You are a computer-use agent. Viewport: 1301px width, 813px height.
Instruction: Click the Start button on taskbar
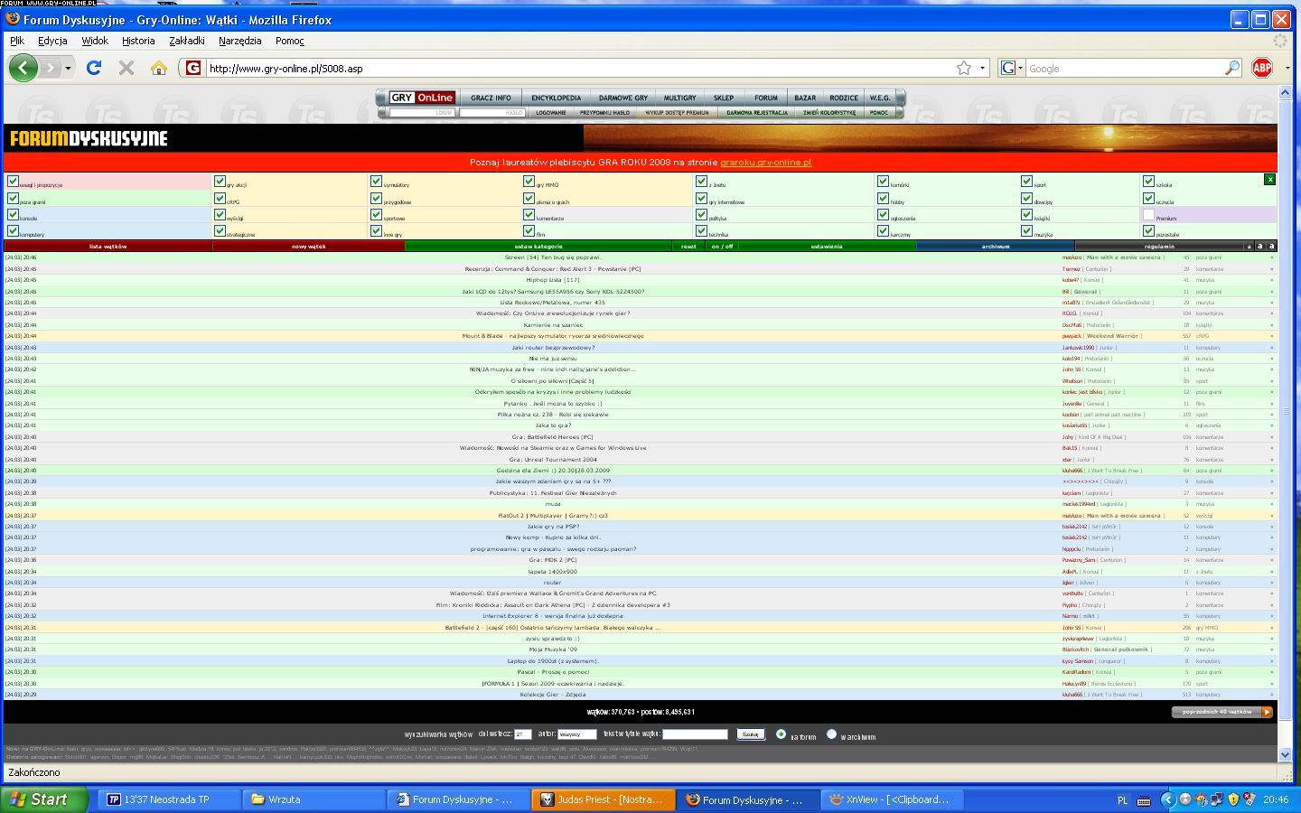44,799
